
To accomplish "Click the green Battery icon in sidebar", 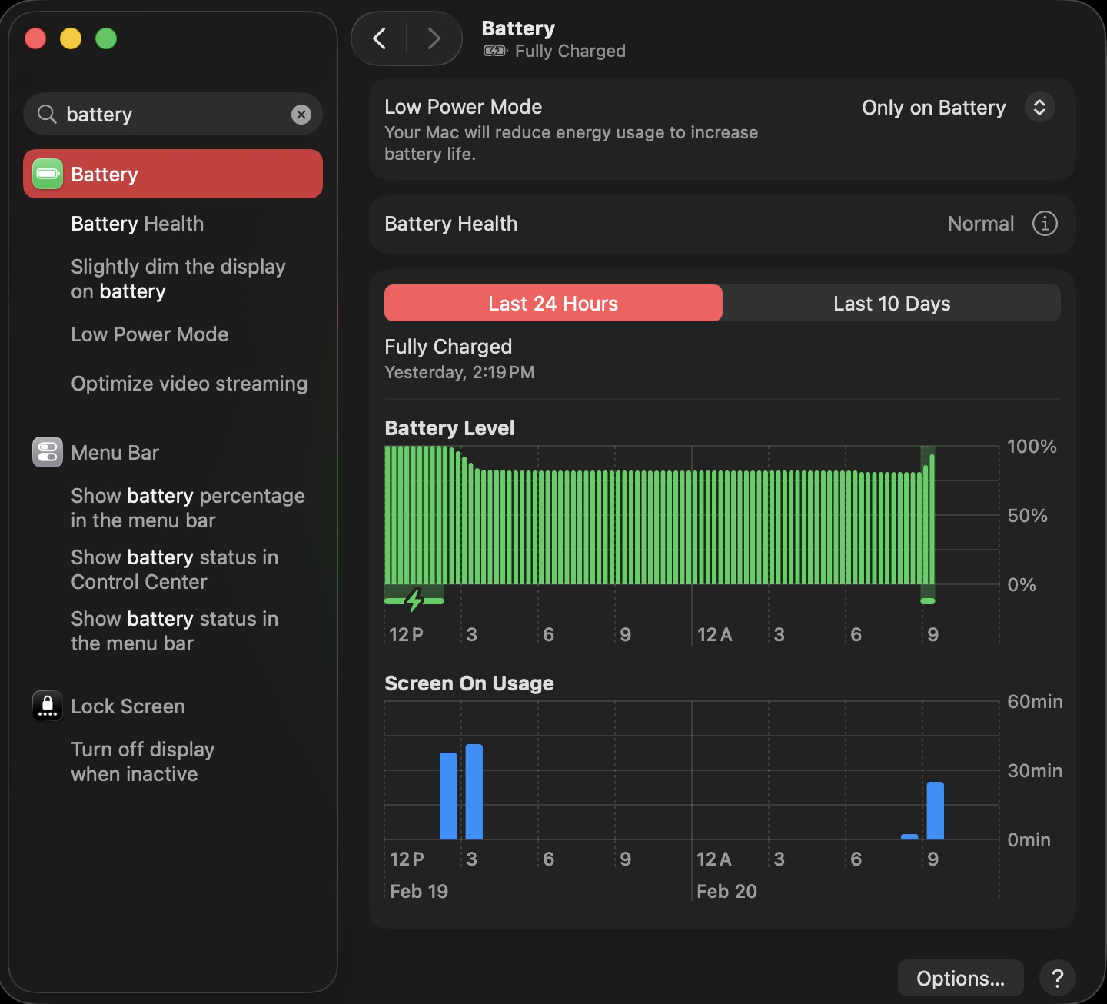I will pyautogui.click(x=48, y=175).
